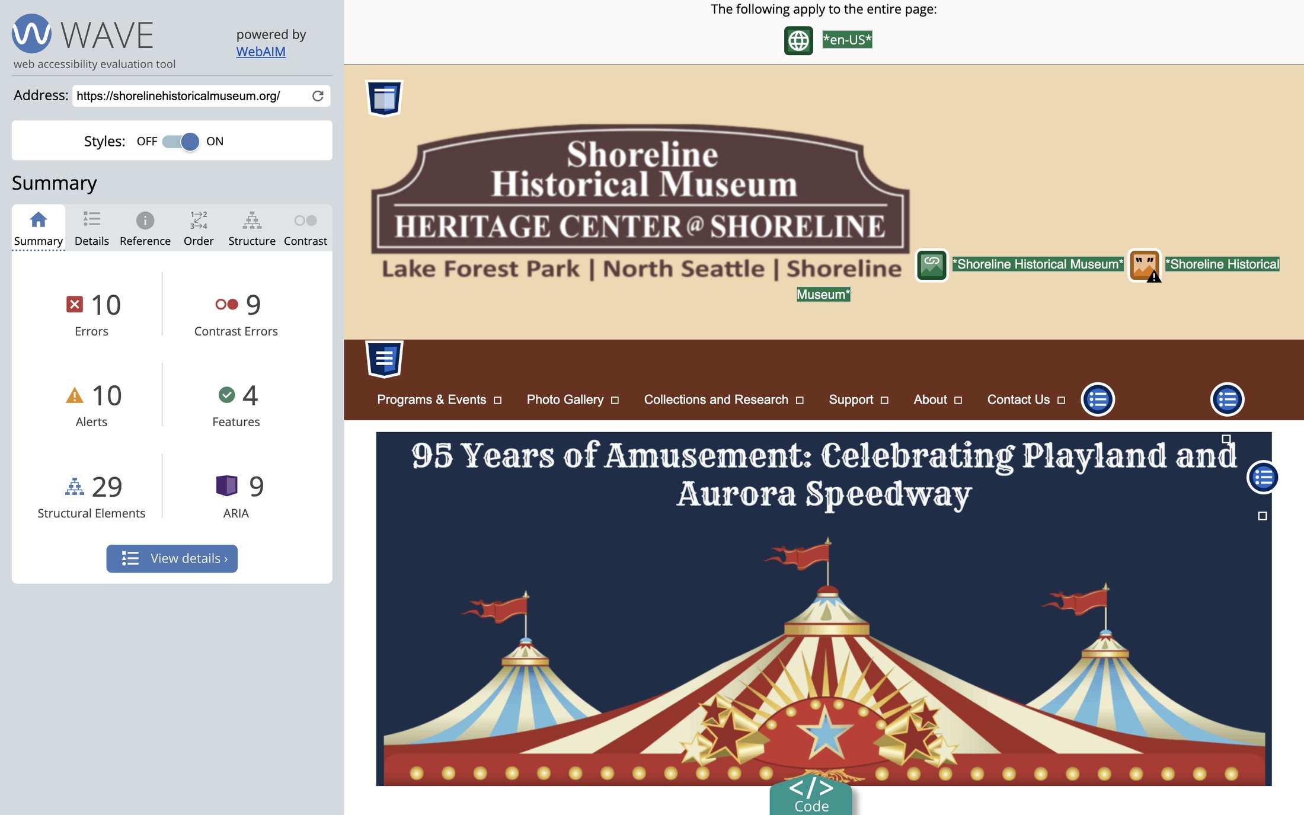Click the Programs & Events menu link
The height and width of the screenshot is (815, 1304).
432,399
